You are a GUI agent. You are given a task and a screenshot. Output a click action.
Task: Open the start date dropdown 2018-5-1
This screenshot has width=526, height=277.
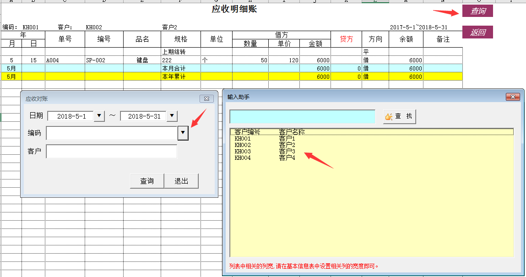click(99, 116)
